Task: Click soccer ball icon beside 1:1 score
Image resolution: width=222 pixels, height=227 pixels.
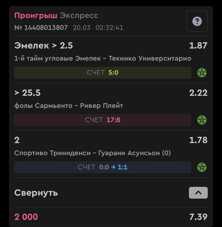Action: (202, 167)
